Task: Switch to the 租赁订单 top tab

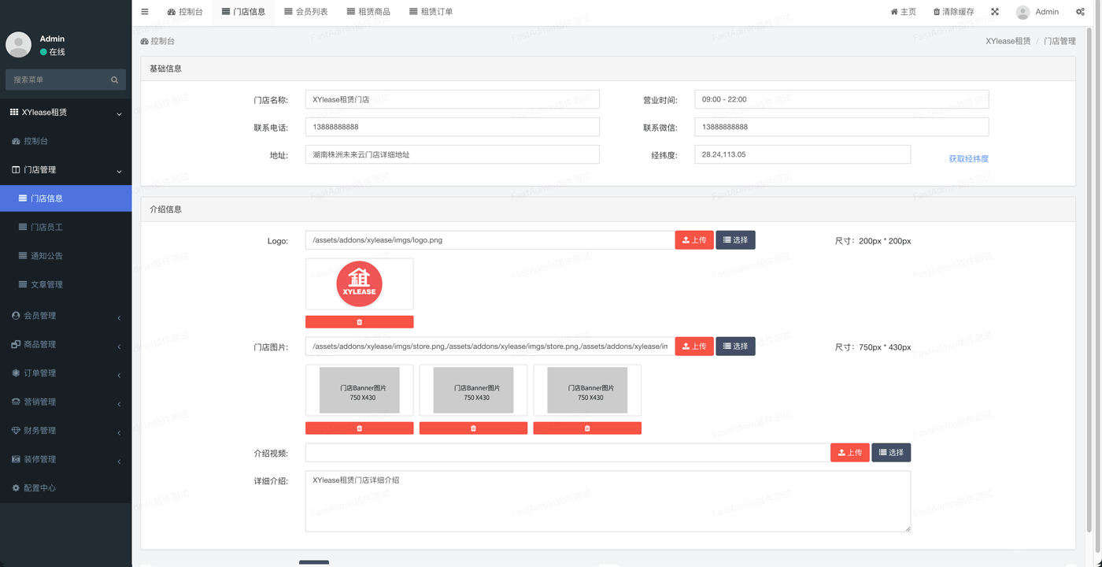Action: [431, 12]
